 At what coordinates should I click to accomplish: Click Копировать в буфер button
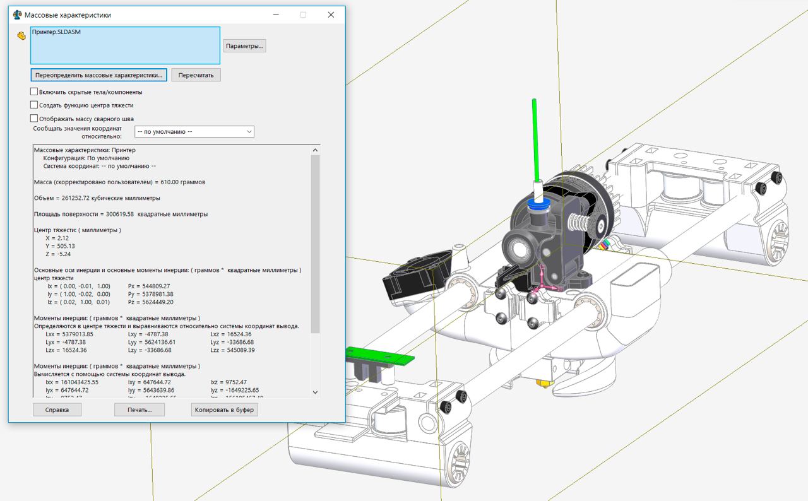click(x=225, y=410)
